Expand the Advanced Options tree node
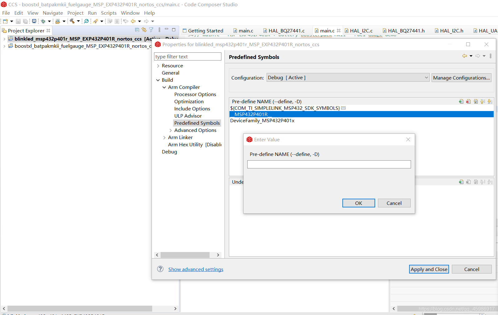 171,130
